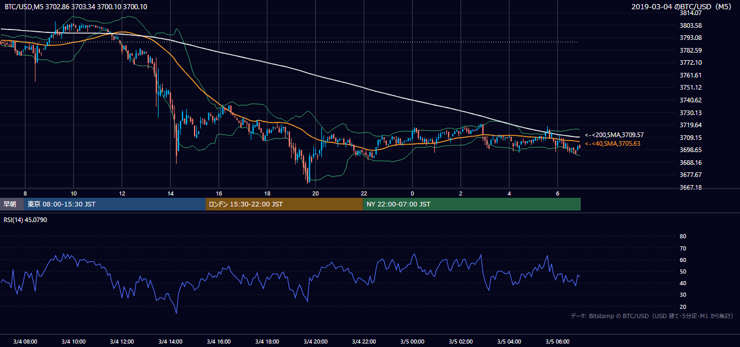Viewport: 740px width, 347px height.
Task: Click the 3/5 02:00 time label
Action: pos(461,342)
